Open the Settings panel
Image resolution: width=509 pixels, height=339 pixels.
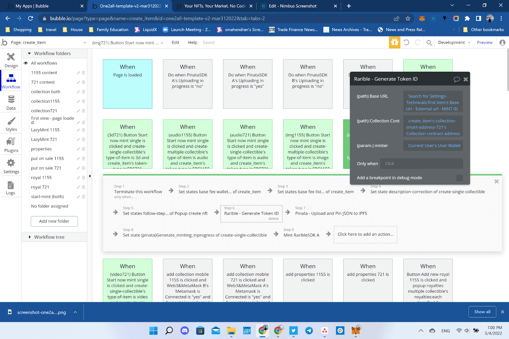(x=11, y=166)
